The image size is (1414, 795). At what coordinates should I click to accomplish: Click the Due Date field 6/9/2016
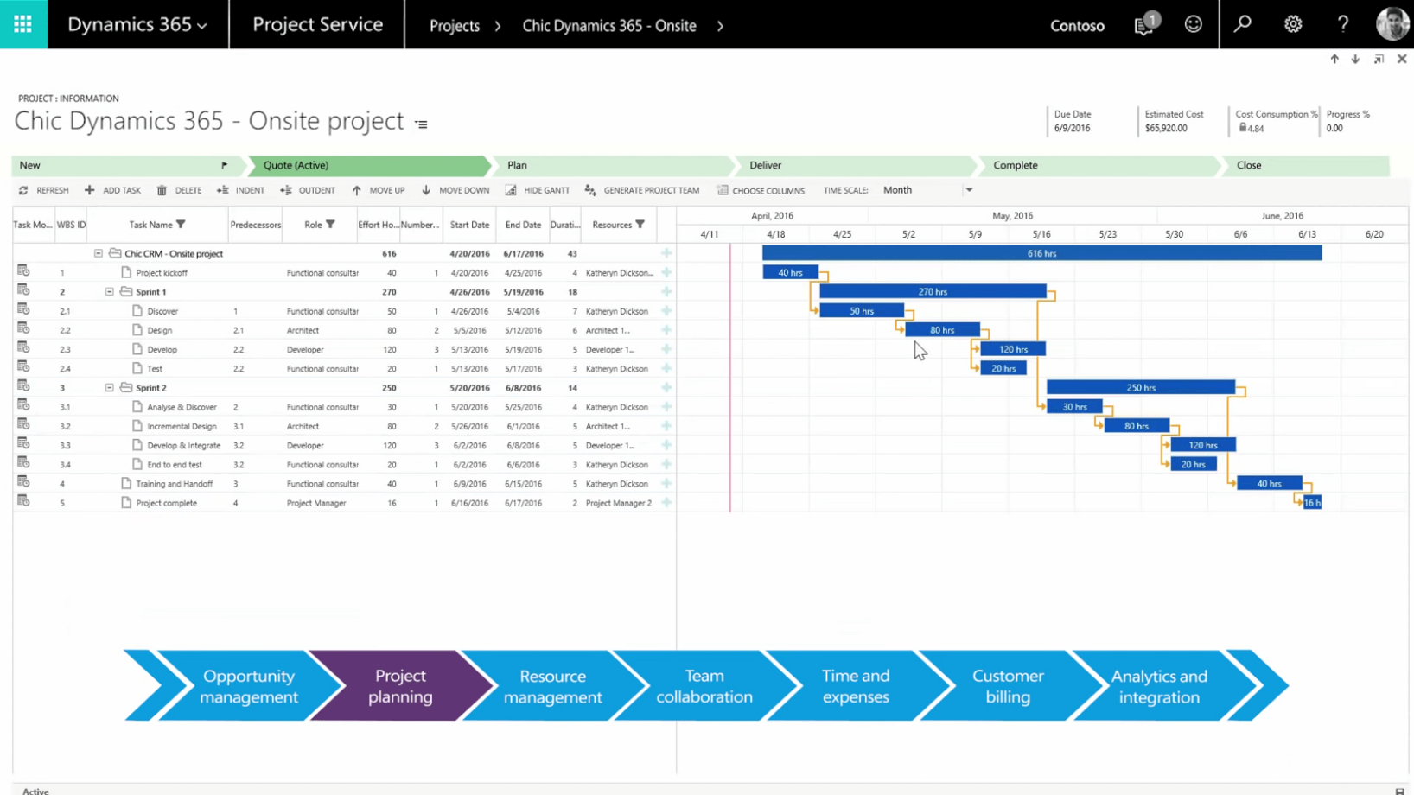1072,128
